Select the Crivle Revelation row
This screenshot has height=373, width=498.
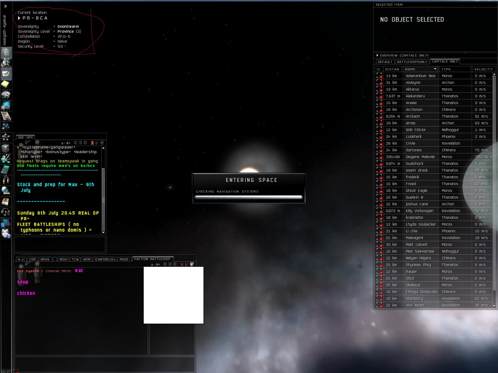point(434,143)
